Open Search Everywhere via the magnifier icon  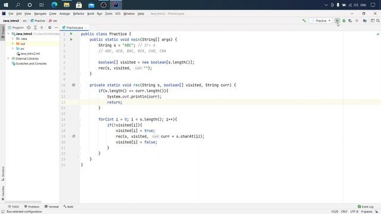click(378, 21)
